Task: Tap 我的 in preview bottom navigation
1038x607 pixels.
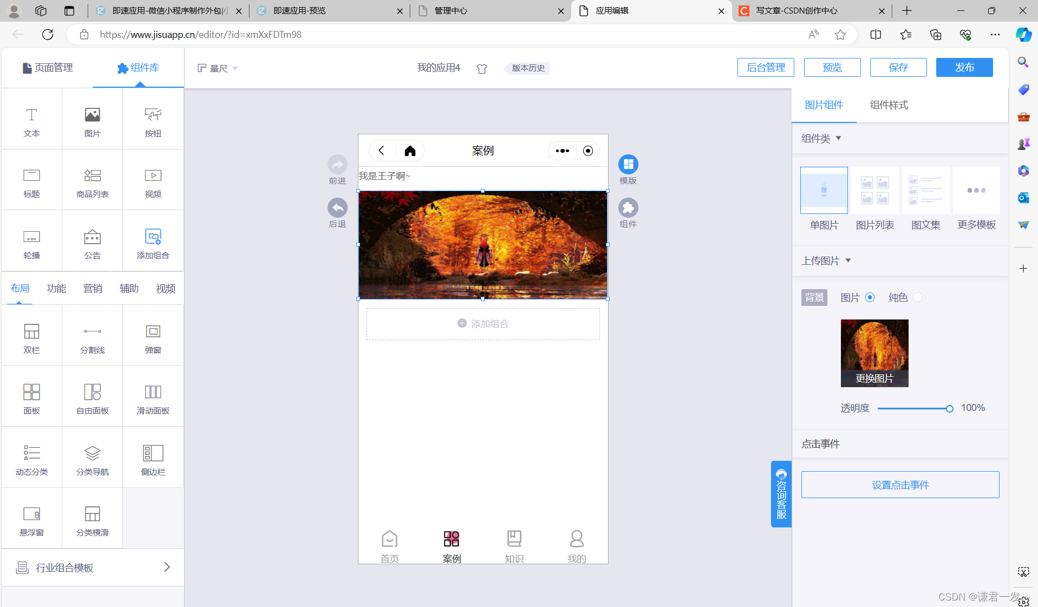Action: (x=577, y=546)
